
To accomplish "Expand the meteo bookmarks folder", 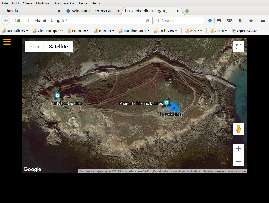I will click(x=105, y=31).
